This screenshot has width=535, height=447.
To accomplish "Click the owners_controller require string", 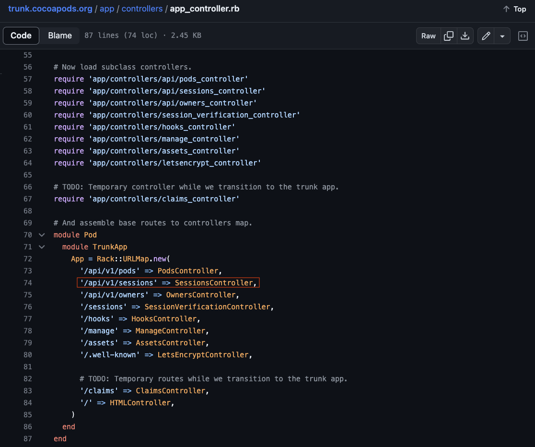I will pos(172,103).
